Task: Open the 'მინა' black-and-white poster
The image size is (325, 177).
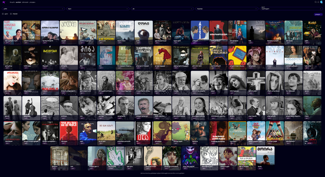Action: coord(88,58)
